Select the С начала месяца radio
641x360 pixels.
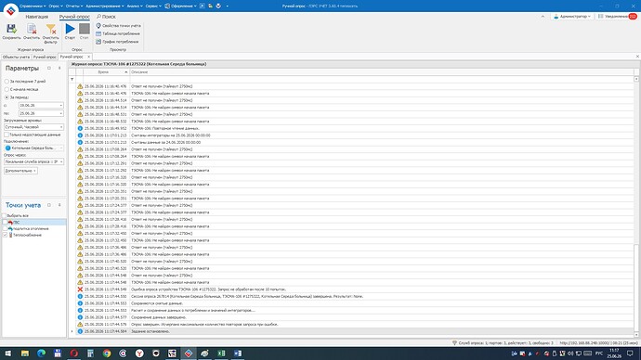pyautogui.click(x=7, y=89)
